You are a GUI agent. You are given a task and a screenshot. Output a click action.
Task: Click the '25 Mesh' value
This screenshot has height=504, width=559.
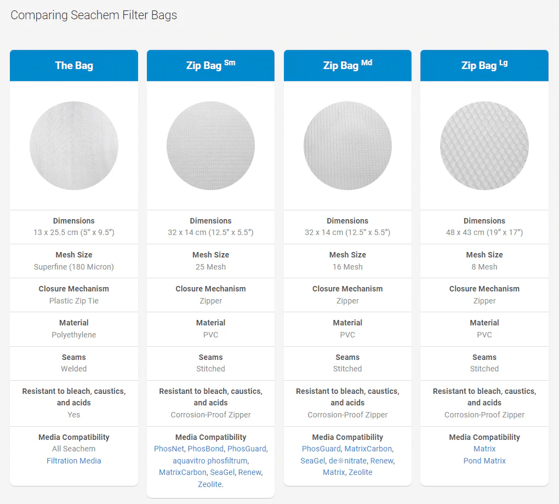pos(210,267)
